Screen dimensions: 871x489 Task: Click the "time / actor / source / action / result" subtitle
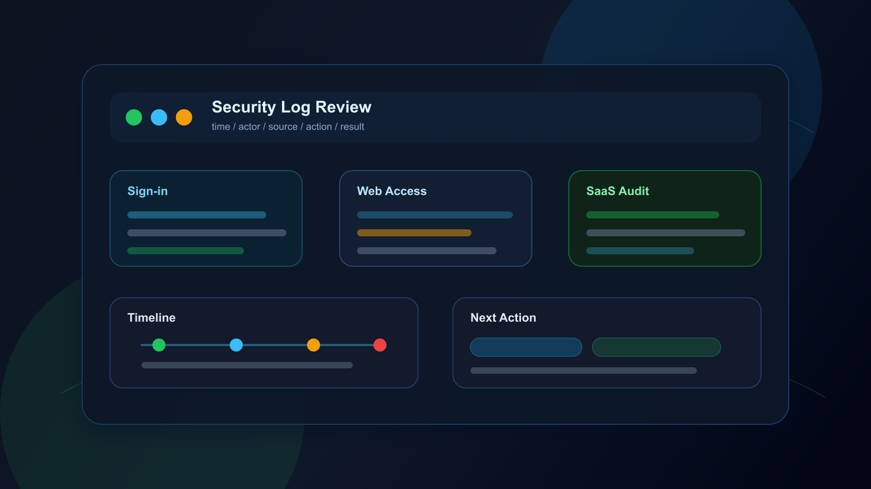point(288,127)
